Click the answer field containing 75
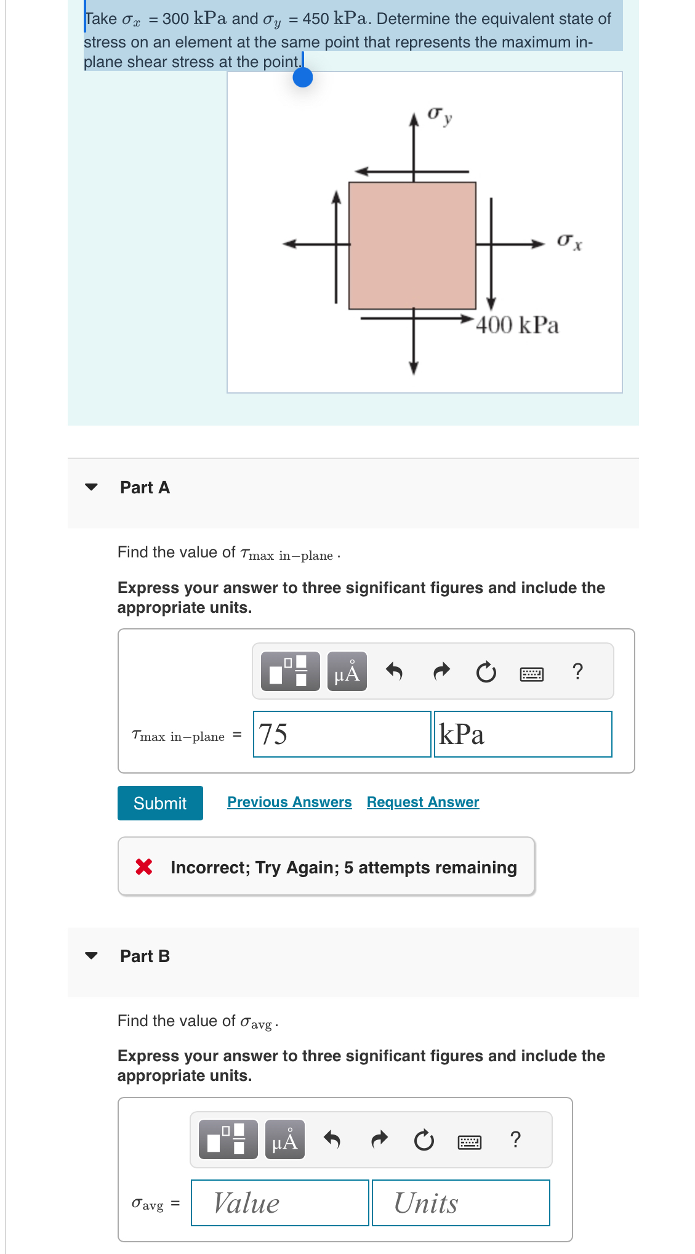Image resolution: width=695 pixels, height=1254 pixels. 341,734
